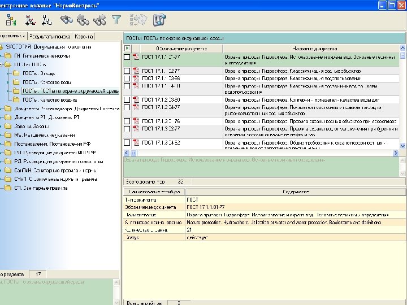Click the funnel filter icon
The image size is (407, 305).
point(116,20)
